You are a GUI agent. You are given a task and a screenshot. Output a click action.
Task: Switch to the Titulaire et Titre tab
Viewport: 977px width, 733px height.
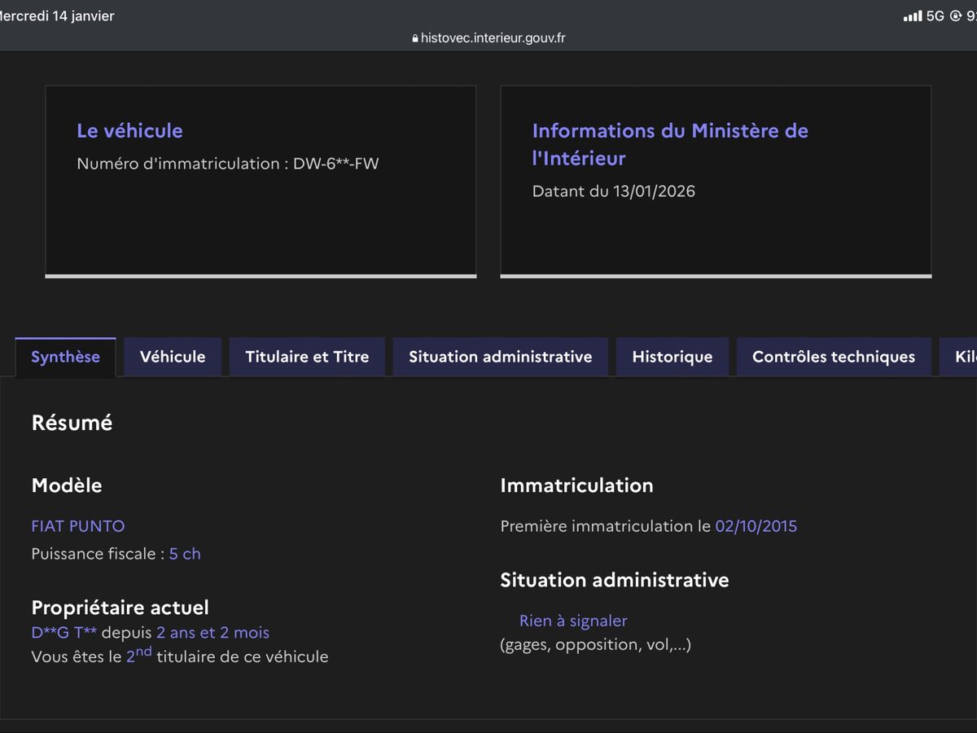307,357
